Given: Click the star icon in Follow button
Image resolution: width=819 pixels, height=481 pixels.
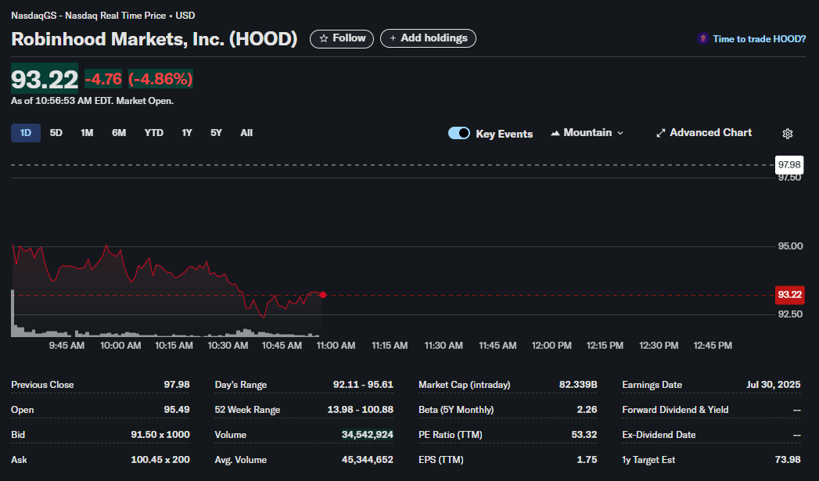Looking at the screenshot, I should [324, 38].
